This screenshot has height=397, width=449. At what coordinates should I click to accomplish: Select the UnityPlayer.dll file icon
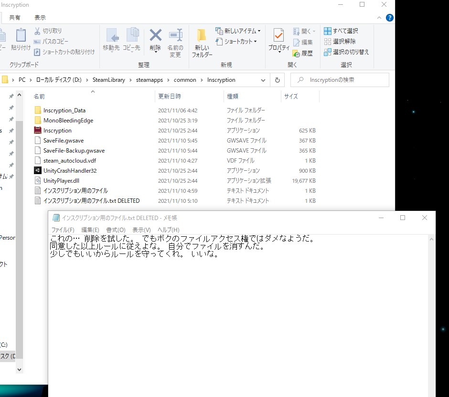point(38,181)
